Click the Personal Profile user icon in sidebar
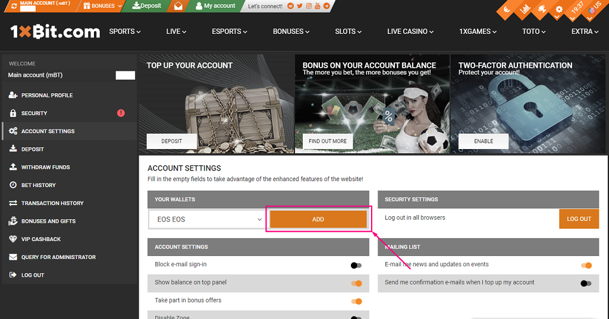The width and height of the screenshot is (609, 319). 13,95
